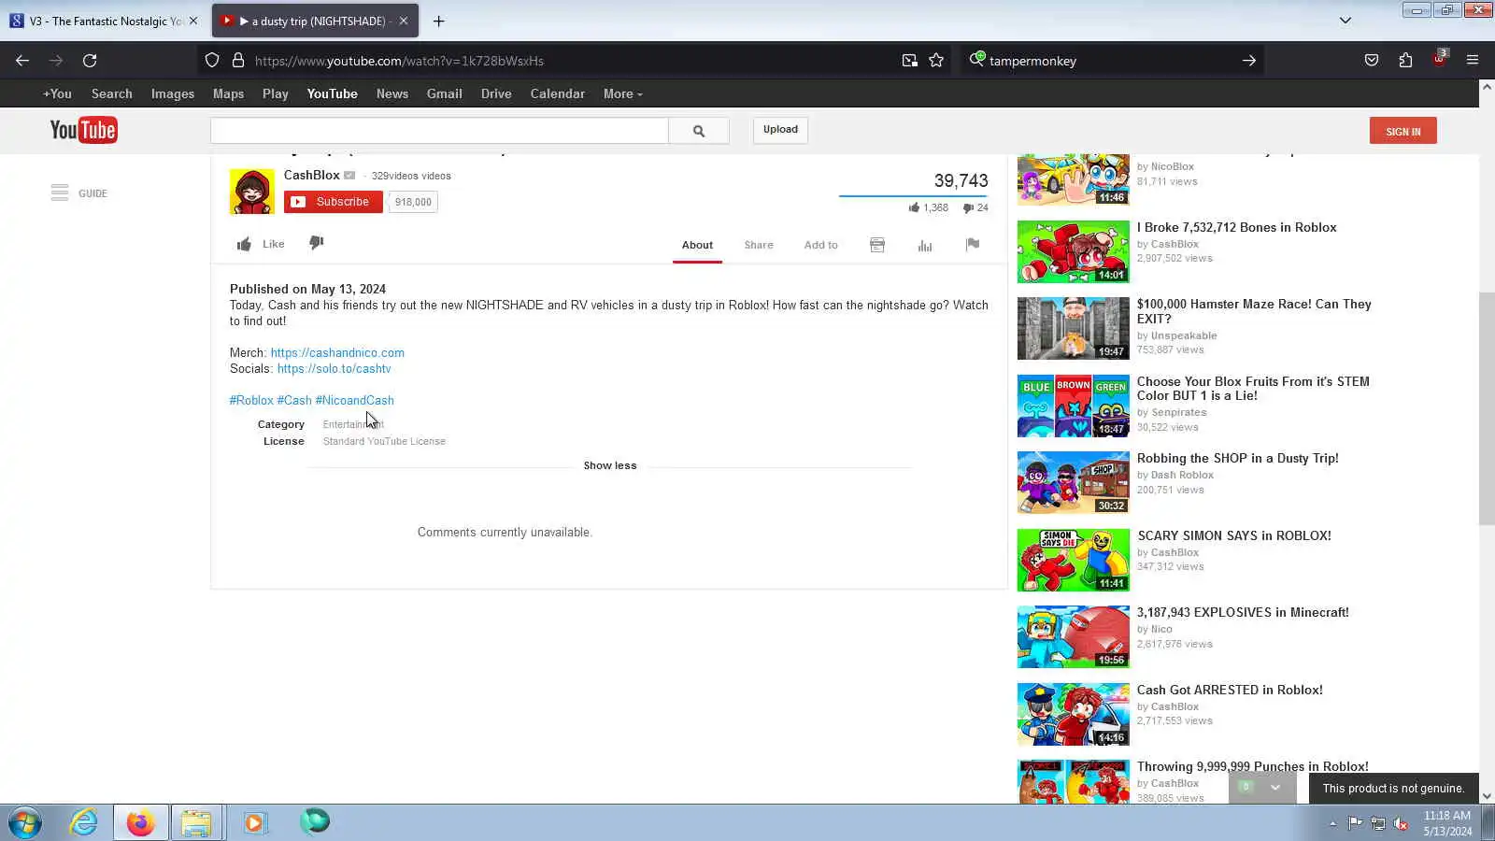The width and height of the screenshot is (1495, 841).
Task: Expand the More menu in the Google bar
Action: 623,93
